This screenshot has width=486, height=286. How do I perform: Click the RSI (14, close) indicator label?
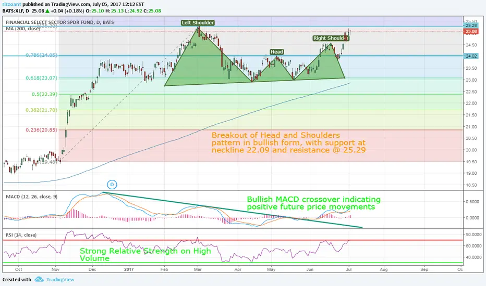21,235
